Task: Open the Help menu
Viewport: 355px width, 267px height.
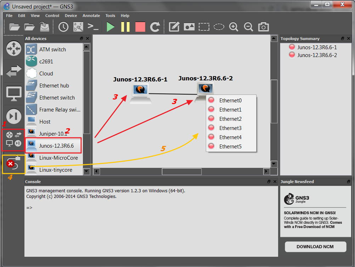Action: 125,16
